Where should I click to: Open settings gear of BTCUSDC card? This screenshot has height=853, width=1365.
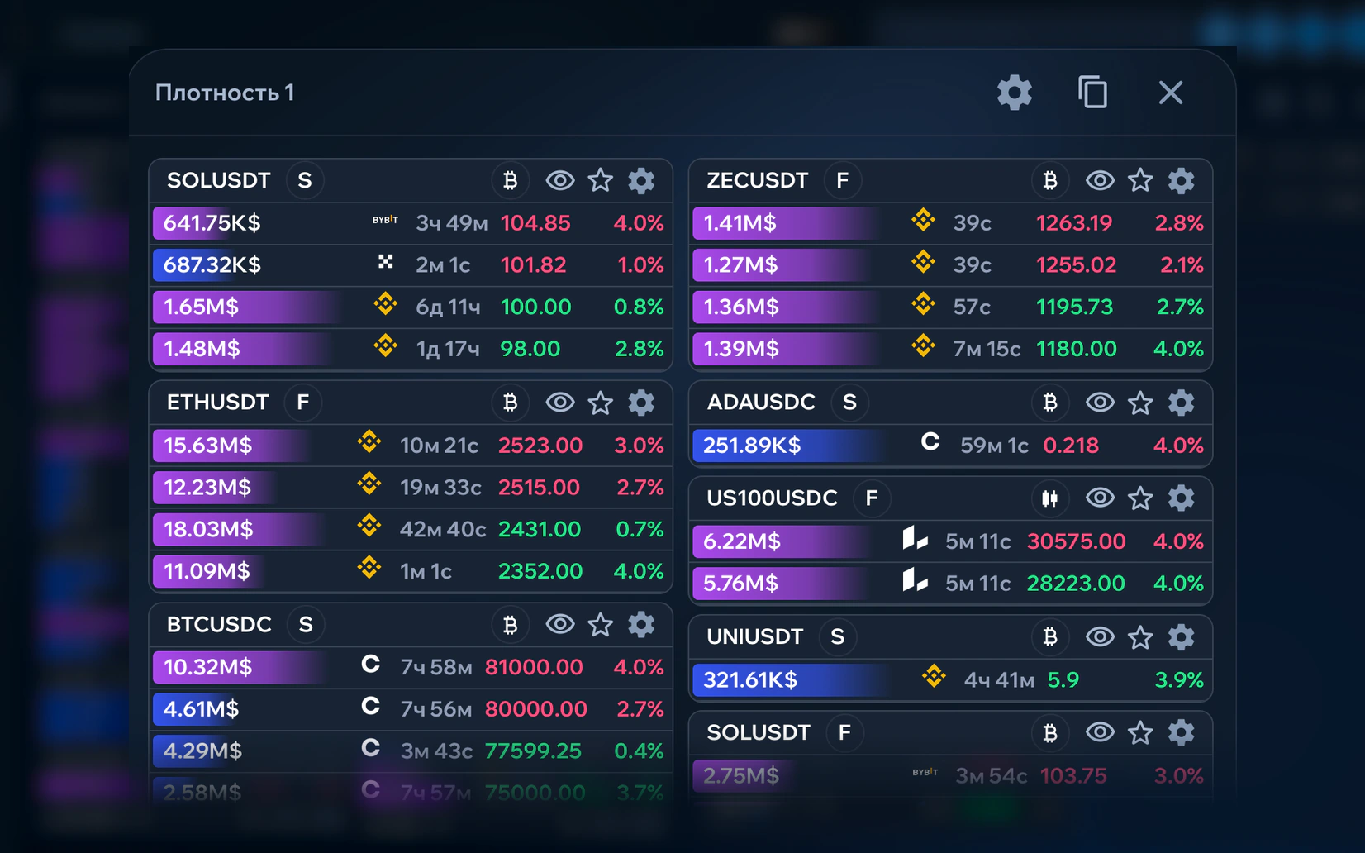(x=641, y=624)
